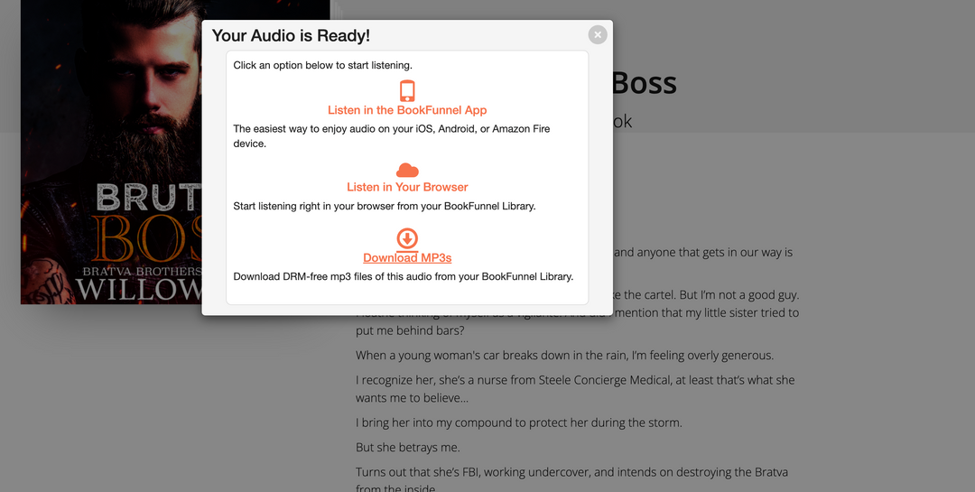Click 'Start listening right in your browser' description

click(384, 206)
